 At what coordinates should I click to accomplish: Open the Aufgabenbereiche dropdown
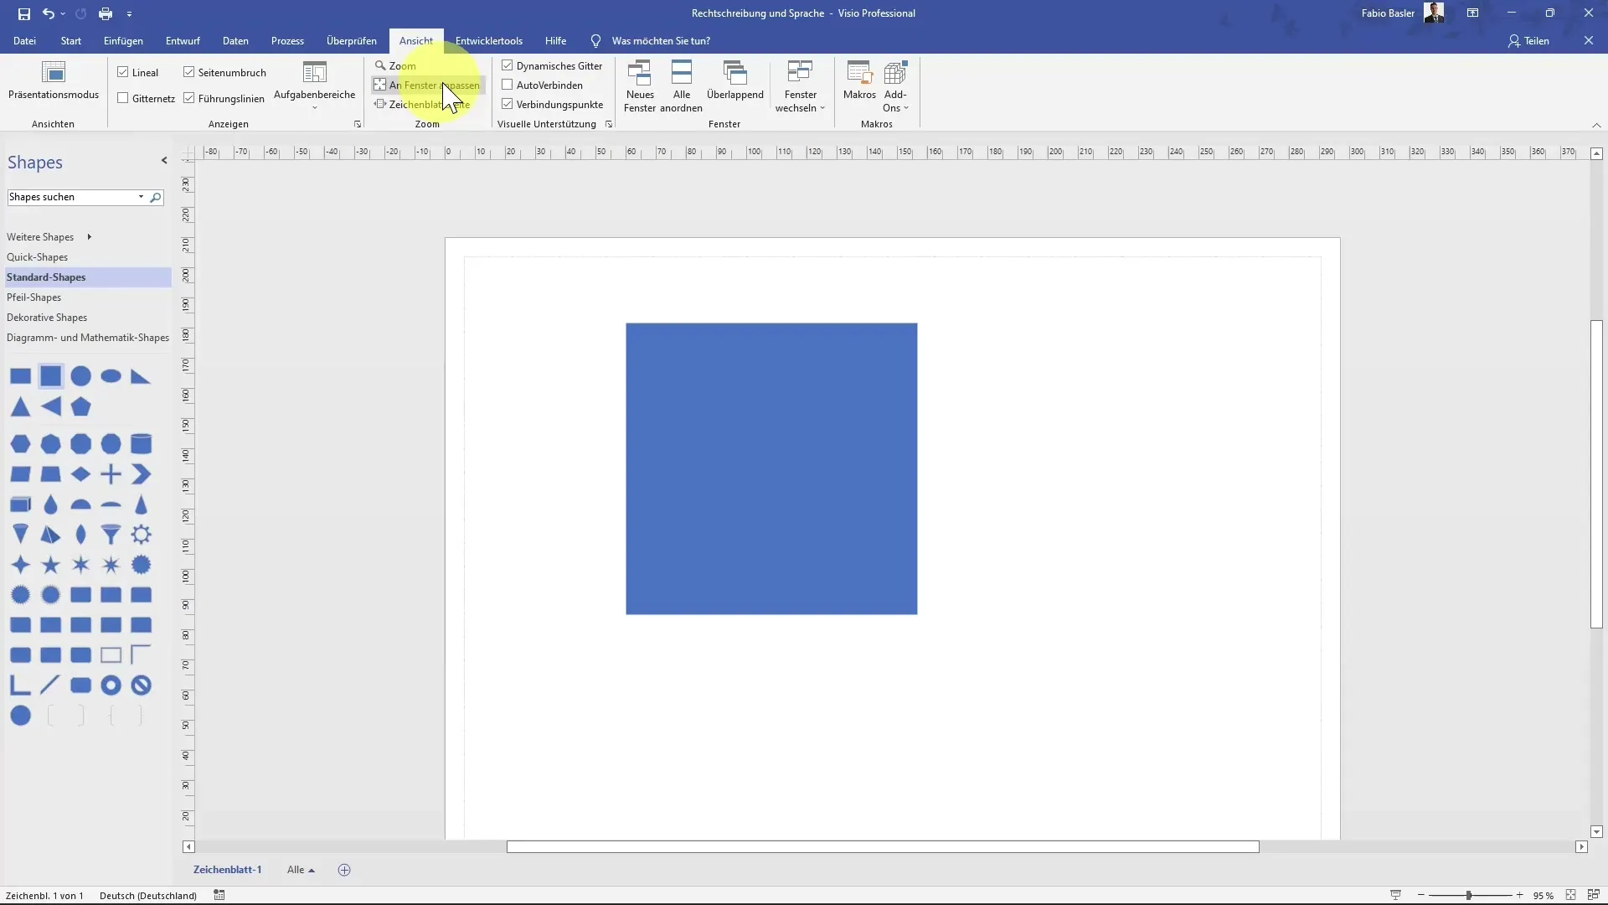click(x=315, y=86)
